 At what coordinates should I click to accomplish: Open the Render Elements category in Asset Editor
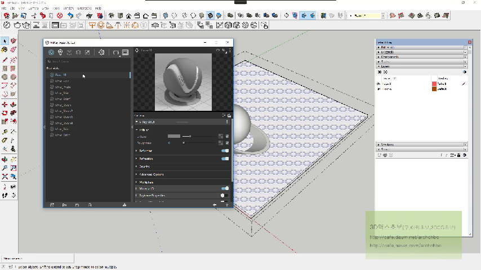pos(78,52)
